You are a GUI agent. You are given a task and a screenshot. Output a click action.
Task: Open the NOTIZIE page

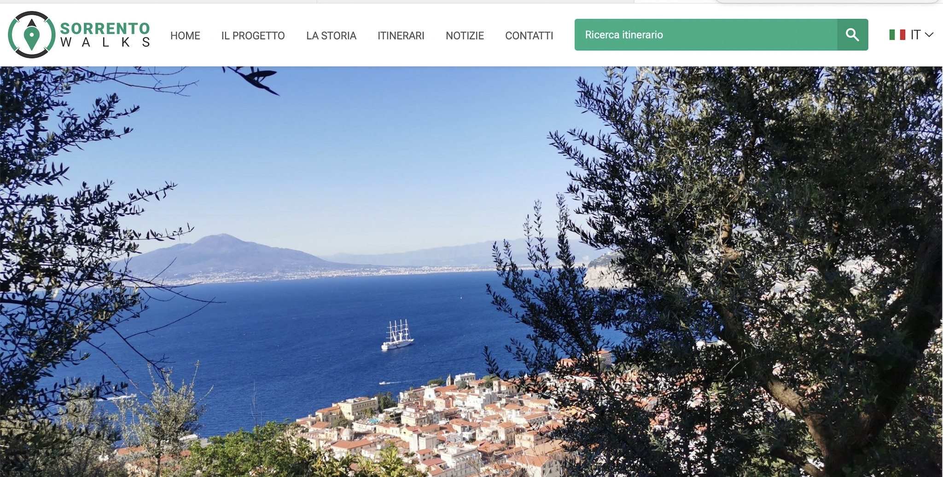465,35
